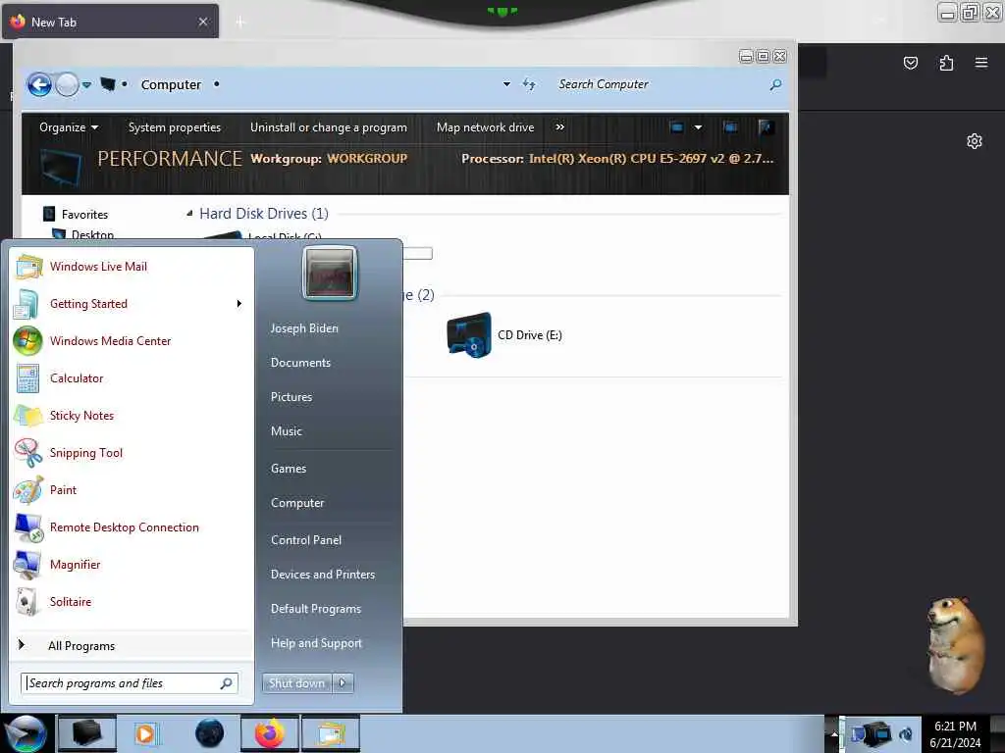The width and height of the screenshot is (1005, 753).
Task: Open Games from Start menu
Action: pos(289,468)
